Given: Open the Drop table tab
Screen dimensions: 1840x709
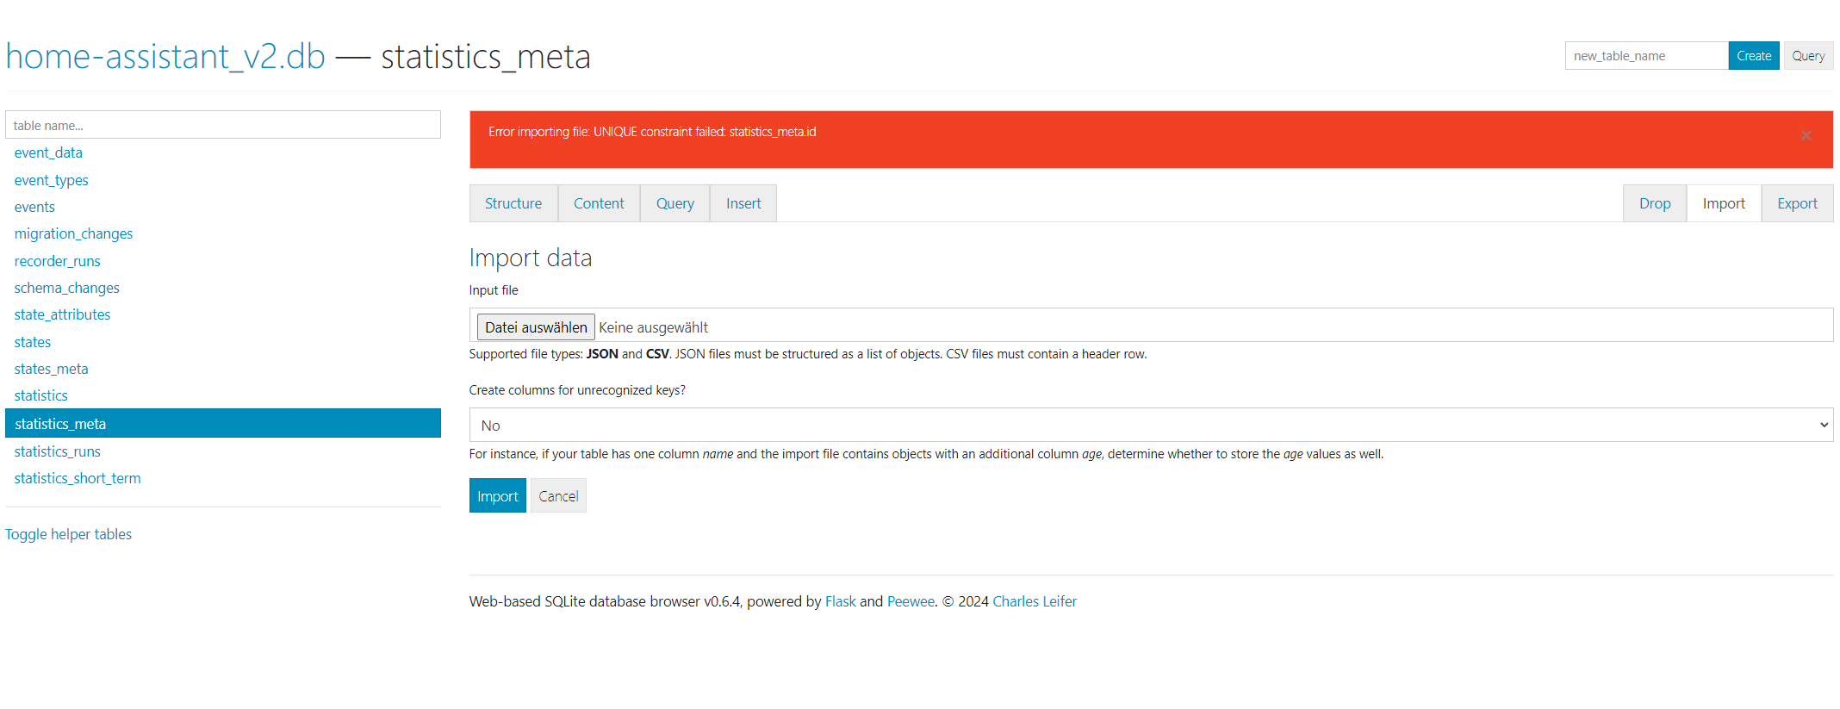Looking at the screenshot, I should [1655, 203].
